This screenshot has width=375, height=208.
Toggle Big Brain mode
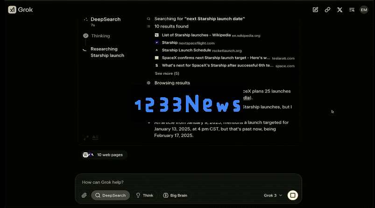(x=175, y=195)
